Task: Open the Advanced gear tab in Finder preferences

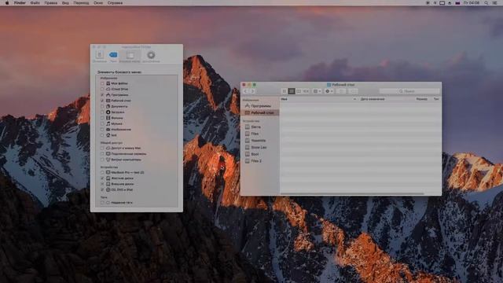Action: click(x=151, y=56)
